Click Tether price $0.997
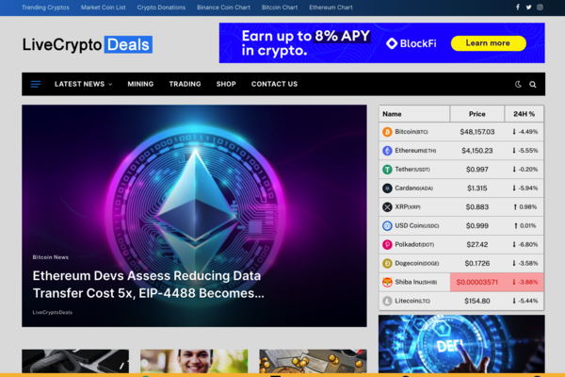 point(477,170)
